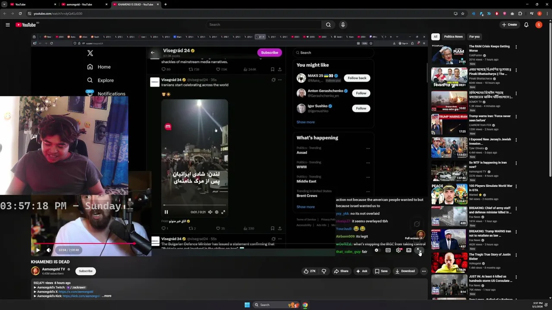Click the Ask button

pyautogui.click(x=361, y=271)
